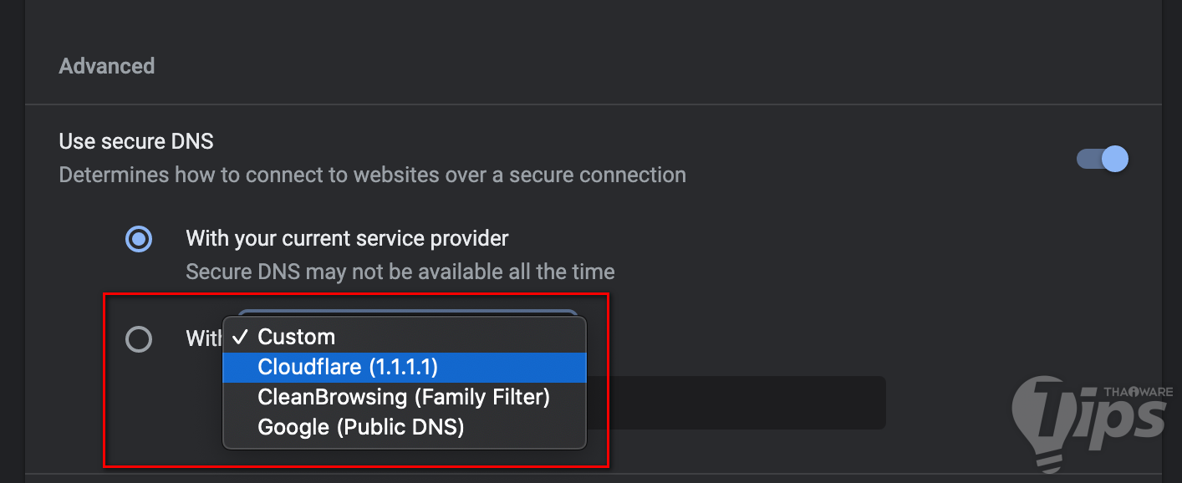This screenshot has width=1182, height=483.
Task: Choose Google (Public DNS) from the list
Action: tap(360, 427)
